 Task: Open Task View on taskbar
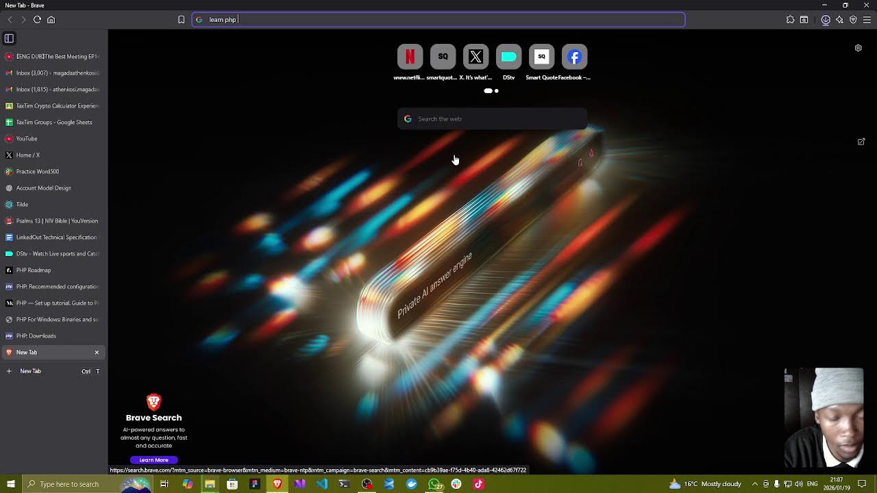point(164,484)
